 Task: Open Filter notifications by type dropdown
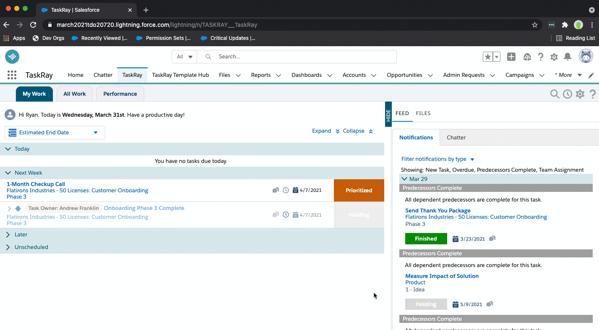[x=438, y=159]
